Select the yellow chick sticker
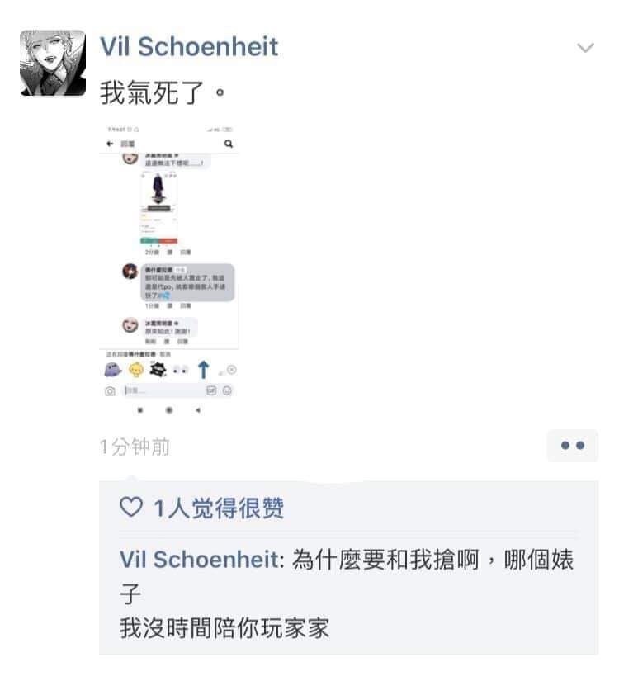 (136, 370)
